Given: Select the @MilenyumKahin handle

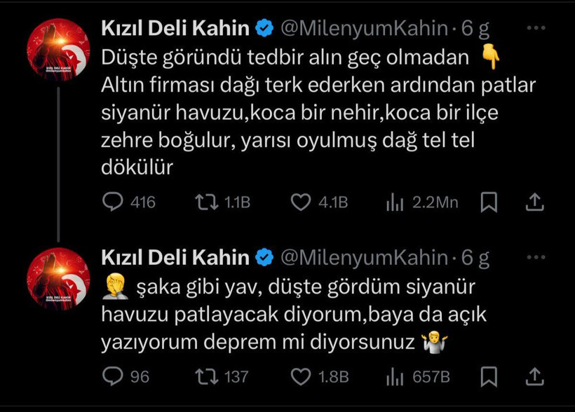Looking at the screenshot, I should (367, 29).
